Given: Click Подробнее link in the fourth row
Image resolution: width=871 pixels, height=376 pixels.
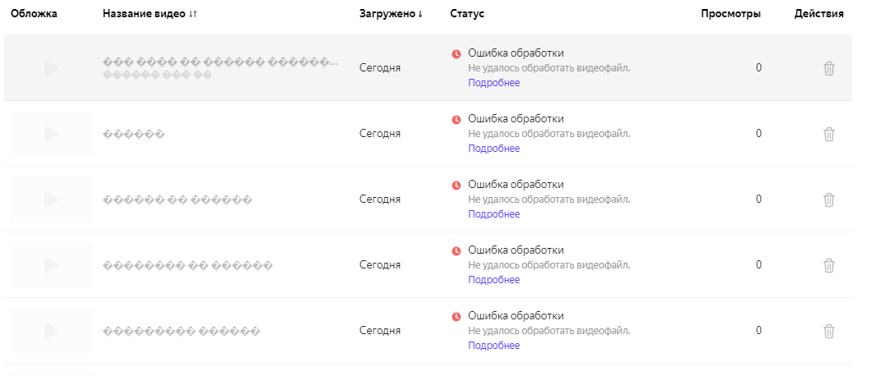Looking at the screenshot, I should tap(493, 280).
